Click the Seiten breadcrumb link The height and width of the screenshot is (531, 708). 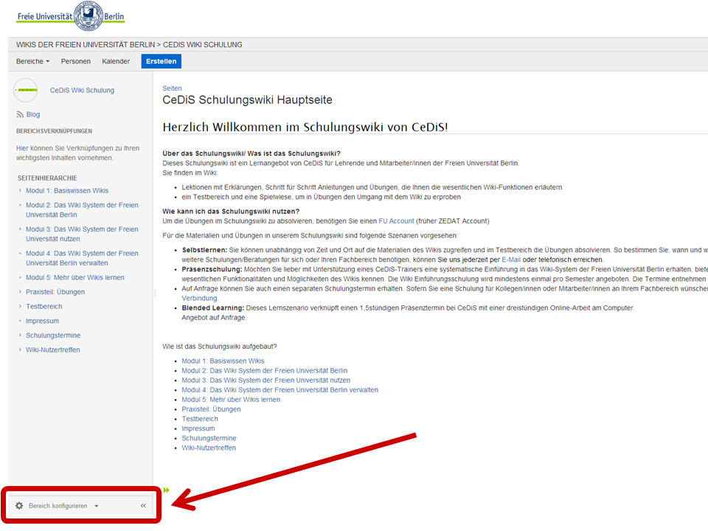(x=172, y=88)
